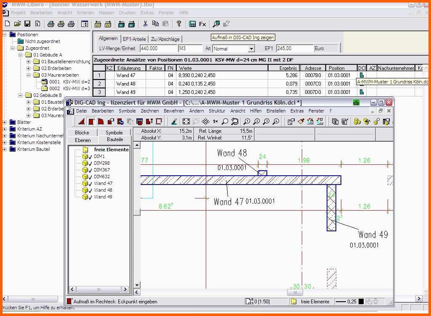Click the yellow LV icon with right arrow
The image size is (431, 316).
pos(108,24)
